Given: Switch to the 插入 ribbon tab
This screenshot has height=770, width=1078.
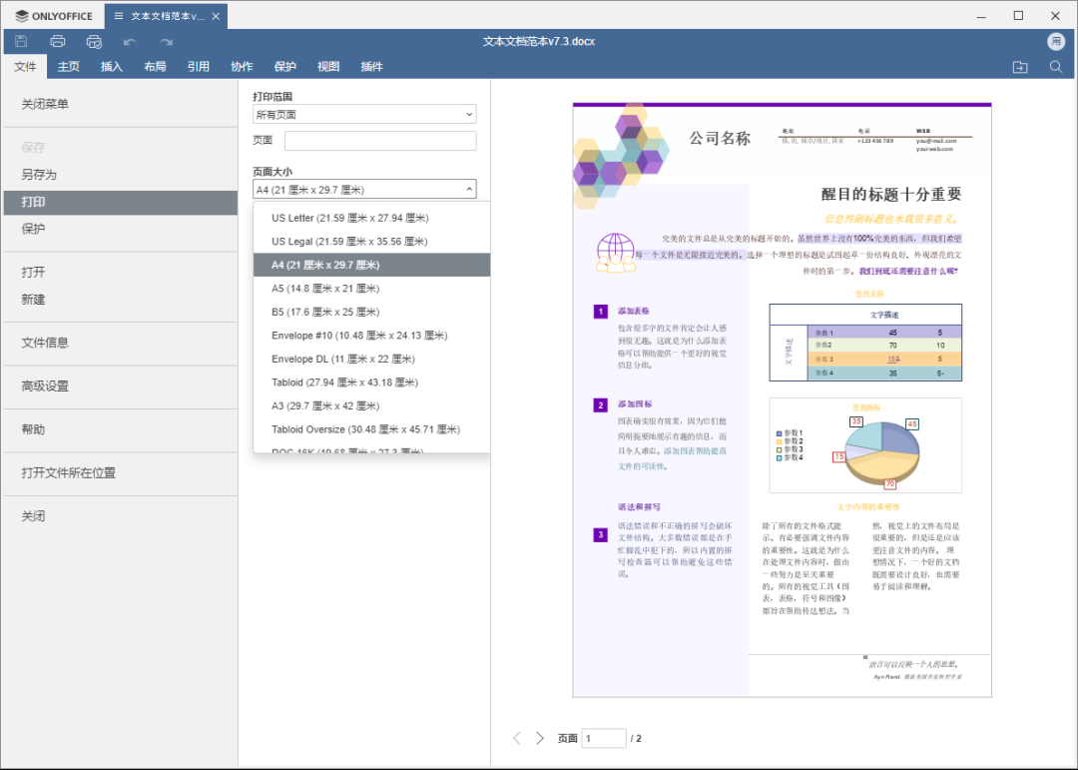Looking at the screenshot, I should [x=112, y=67].
